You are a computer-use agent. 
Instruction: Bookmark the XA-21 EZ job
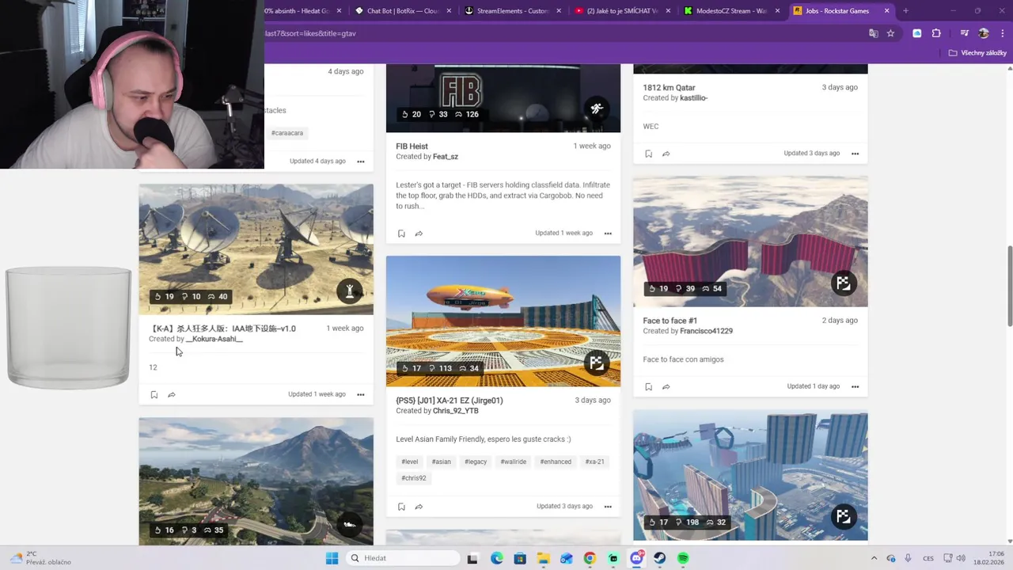(401, 507)
